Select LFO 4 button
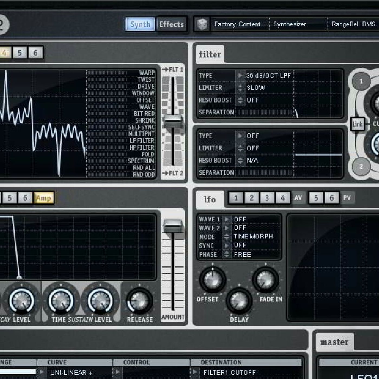The height and width of the screenshot is (379, 379). 283,198
